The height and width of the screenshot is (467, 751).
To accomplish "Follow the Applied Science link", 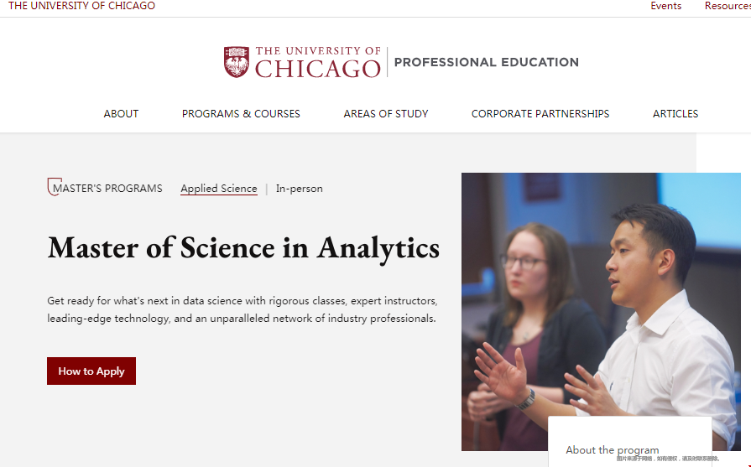I will pos(219,189).
